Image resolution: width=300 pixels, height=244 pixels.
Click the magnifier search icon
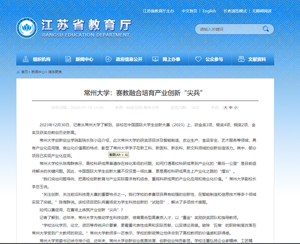[x=266, y=29]
